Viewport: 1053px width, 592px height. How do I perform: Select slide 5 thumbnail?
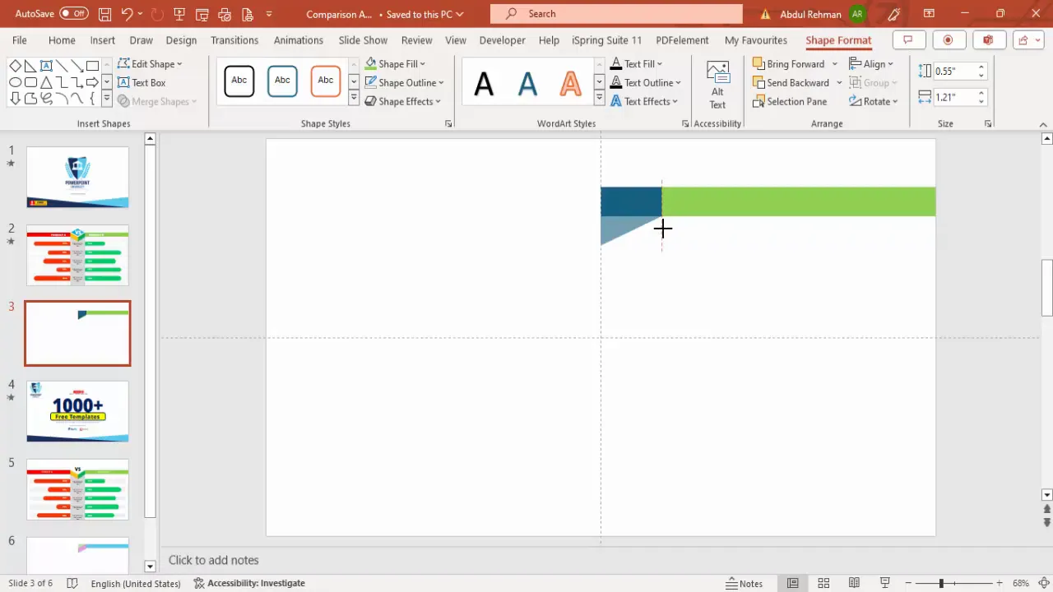[77, 490]
